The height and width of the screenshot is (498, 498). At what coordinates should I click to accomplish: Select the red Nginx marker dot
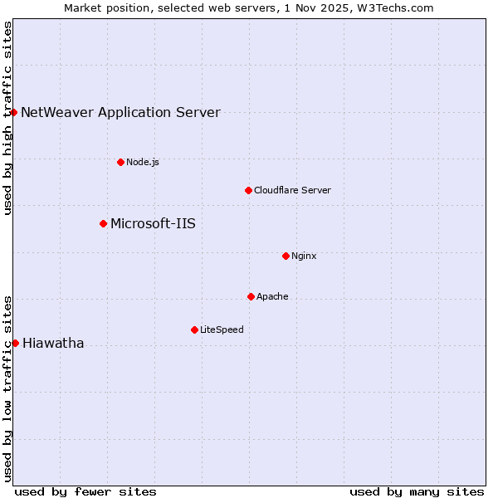286,256
